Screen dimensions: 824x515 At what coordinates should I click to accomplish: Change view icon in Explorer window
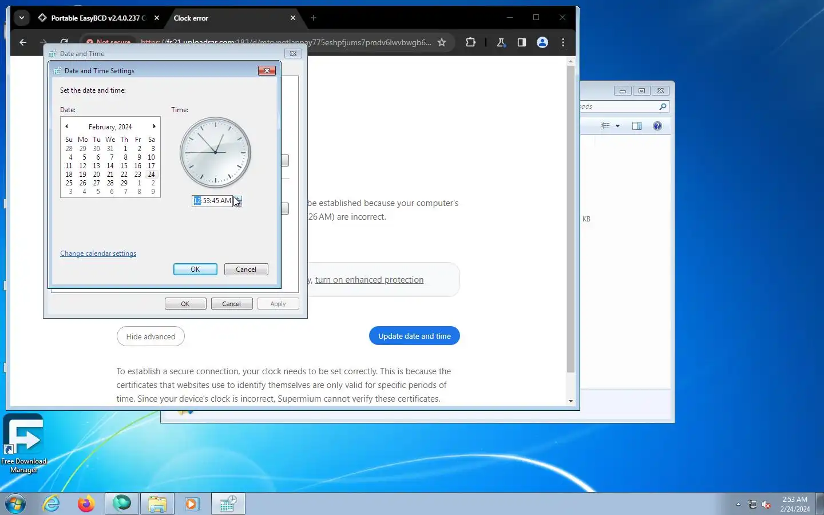click(x=605, y=126)
